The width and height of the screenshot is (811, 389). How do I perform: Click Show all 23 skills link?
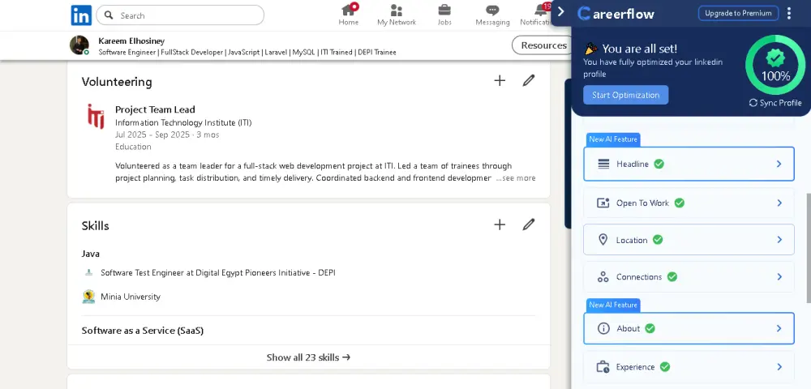click(x=308, y=357)
